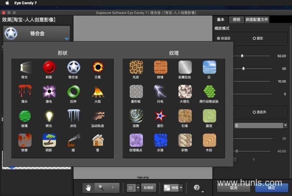292x196 pixels.
Task: Pick the 雪 snow cabin icon
Action: 98,140
